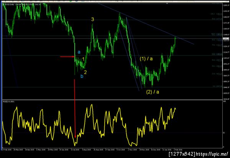230x158 pixels.
Task: Select the yellow wave label '3'
Action: 92,19
